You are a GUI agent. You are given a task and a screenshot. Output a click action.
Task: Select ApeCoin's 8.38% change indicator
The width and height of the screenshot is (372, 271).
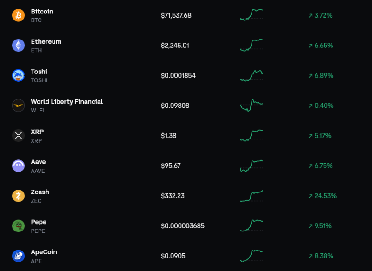coord(320,256)
